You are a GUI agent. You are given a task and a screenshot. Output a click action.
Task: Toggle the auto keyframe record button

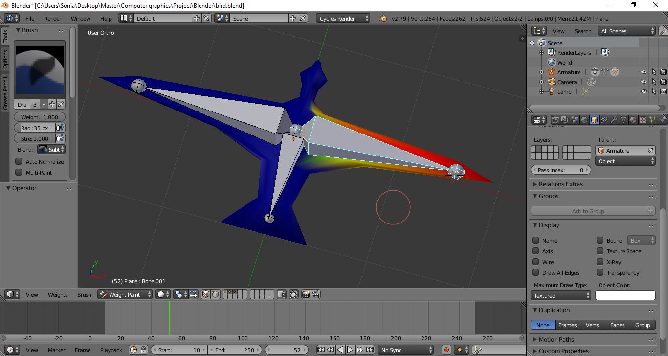[x=446, y=350]
